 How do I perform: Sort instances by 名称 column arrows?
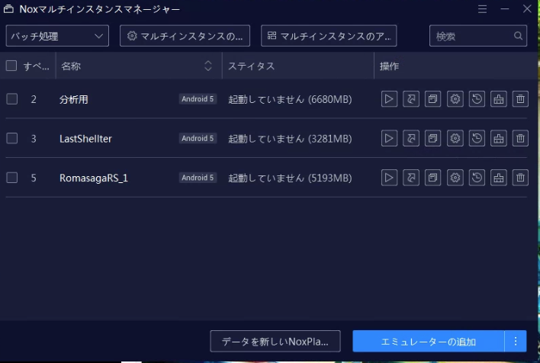(x=208, y=66)
